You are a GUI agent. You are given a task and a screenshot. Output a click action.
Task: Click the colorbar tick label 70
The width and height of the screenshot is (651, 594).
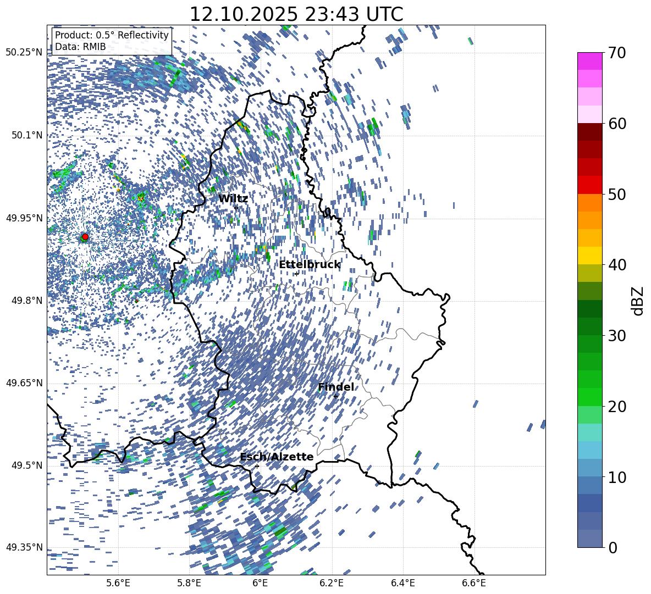coord(617,53)
